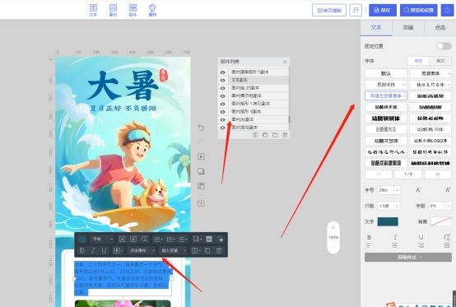The width and height of the screenshot is (456, 307).
Task: Switch to the 点击 tab
Action: [x=440, y=27]
